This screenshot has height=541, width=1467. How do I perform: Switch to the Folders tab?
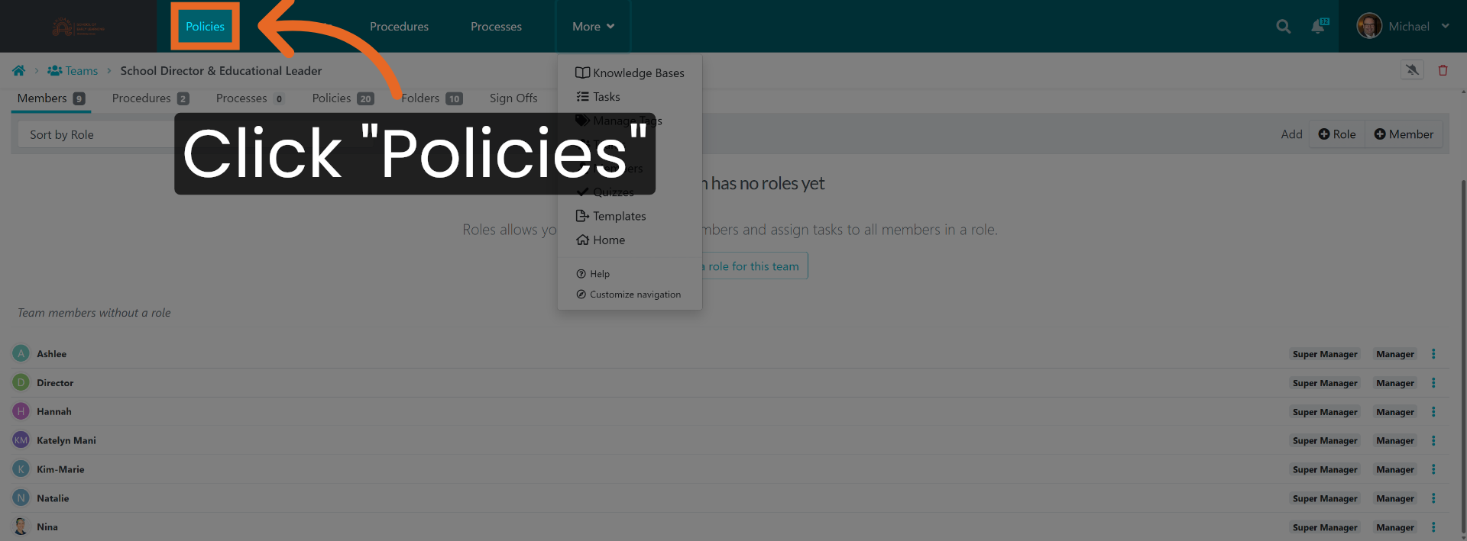click(432, 98)
